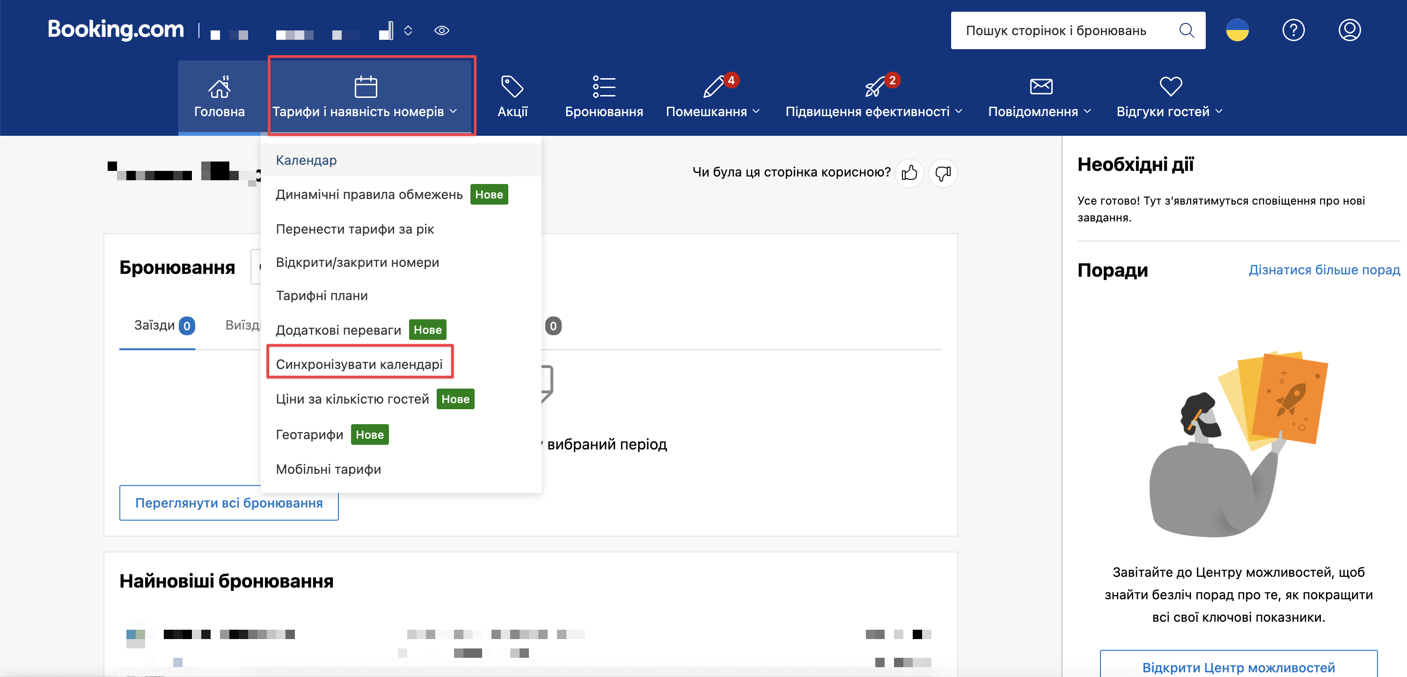
Task: Click Переглянути всі бронювання button
Action: click(228, 503)
